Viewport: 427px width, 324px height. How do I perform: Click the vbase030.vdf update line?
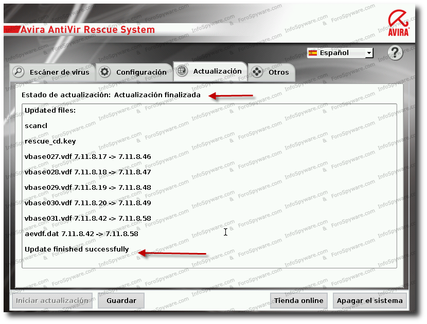coord(87,203)
